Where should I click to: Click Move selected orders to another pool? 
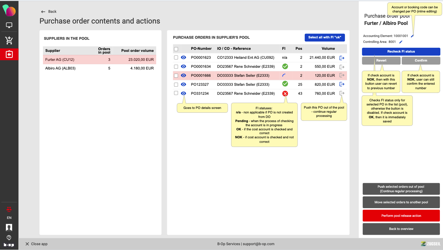pos(401,202)
